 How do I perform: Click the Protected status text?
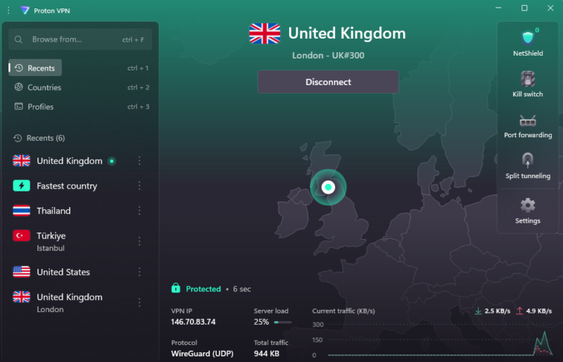pyautogui.click(x=203, y=289)
